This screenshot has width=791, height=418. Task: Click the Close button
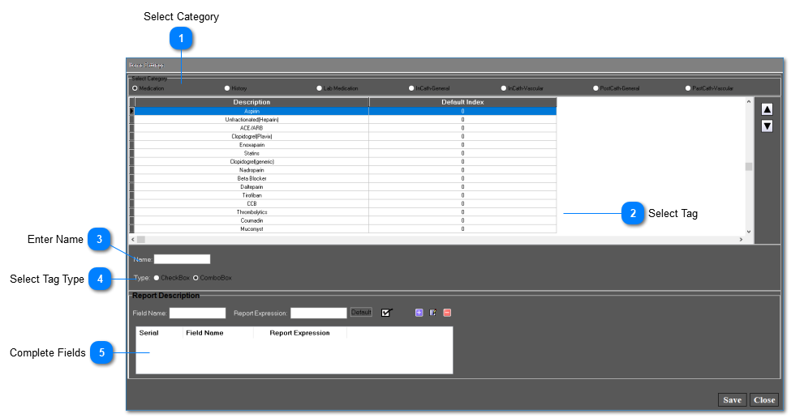pos(763,399)
